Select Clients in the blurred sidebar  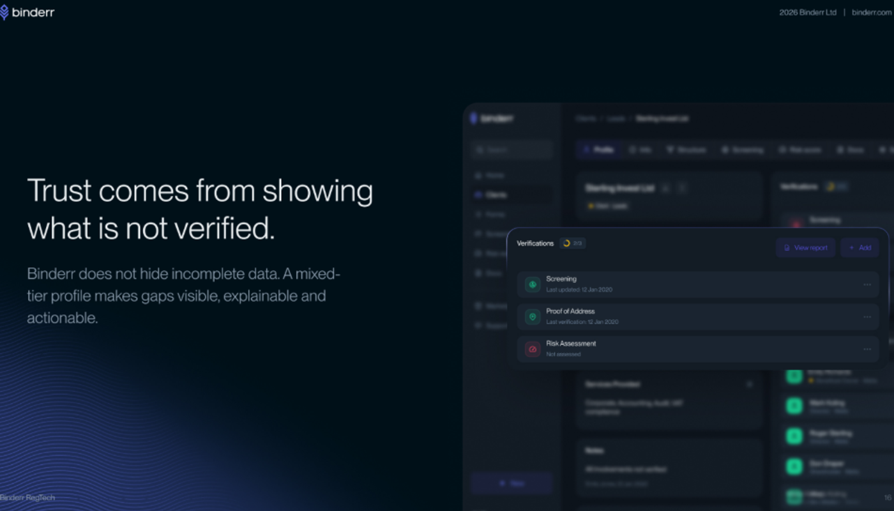pos(511,194)
